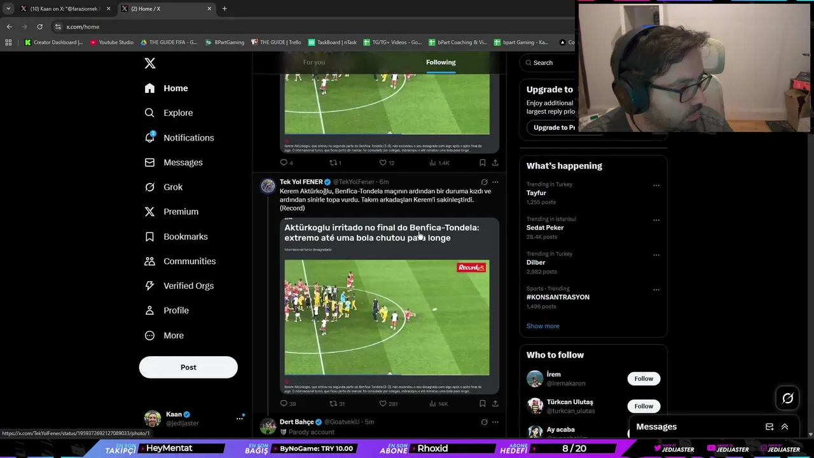Open a new browser tab
Screen dimensions: 814x458
point(224,8)
